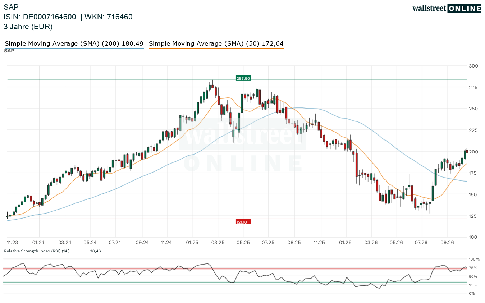This screenshot has height=303, width=485.
Task: Click the wallstreet ONLINE logo
Action: pyautogui.click(x=447, y=8)
